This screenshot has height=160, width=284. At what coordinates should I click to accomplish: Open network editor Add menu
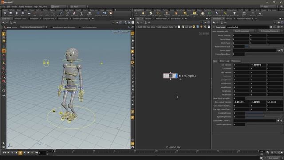click(x=140, y=27)
